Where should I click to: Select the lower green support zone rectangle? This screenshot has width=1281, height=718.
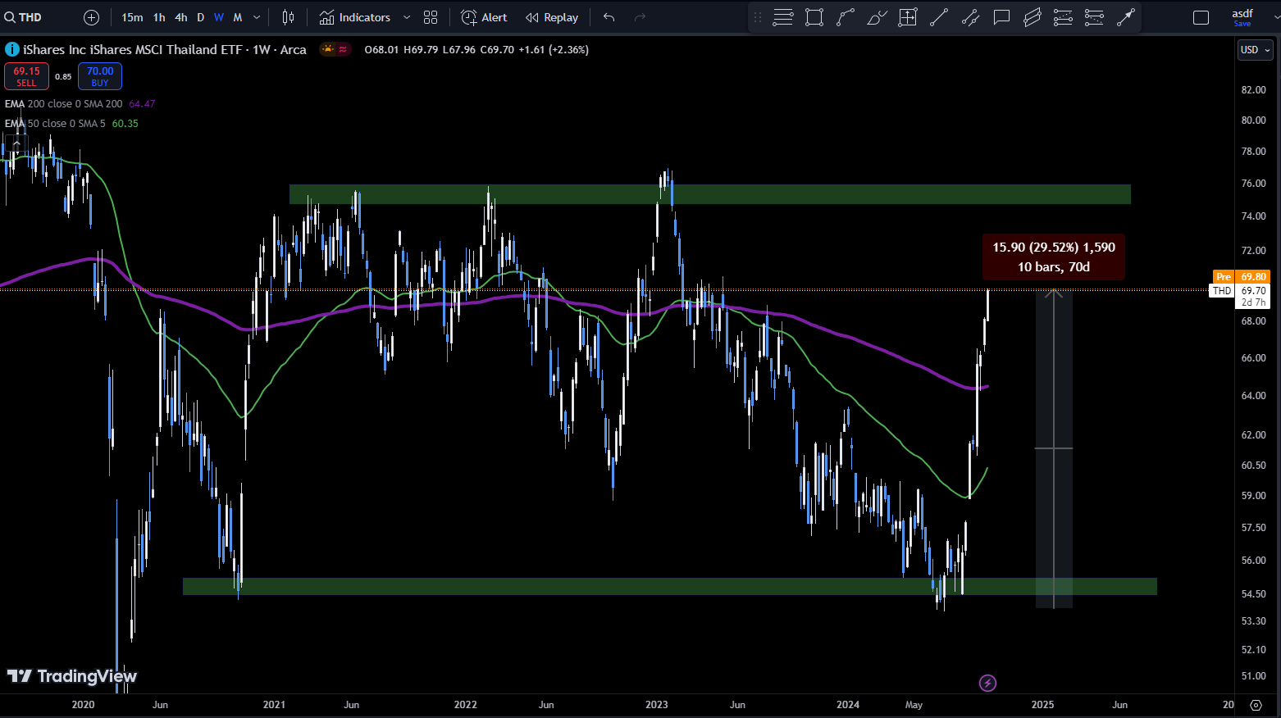click(670, 586)
